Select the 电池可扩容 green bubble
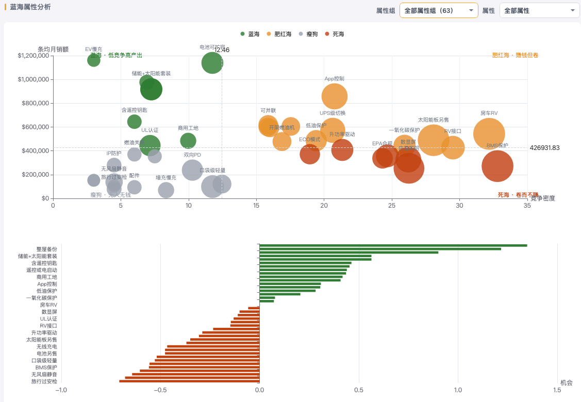The image size is (581, 402). 212,63
